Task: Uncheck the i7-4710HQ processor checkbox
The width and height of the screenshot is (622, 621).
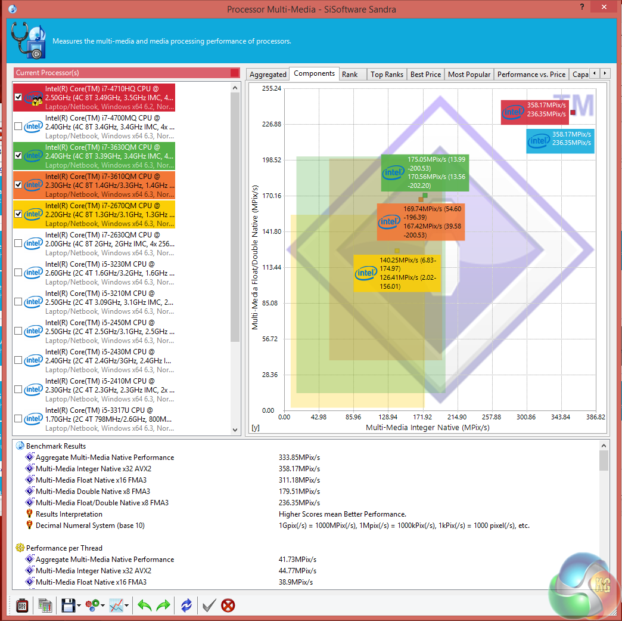Action: coord(18,97)
